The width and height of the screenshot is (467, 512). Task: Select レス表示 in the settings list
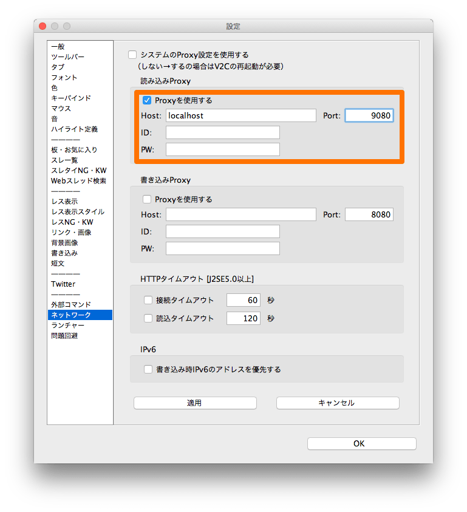tap(80, 202)
